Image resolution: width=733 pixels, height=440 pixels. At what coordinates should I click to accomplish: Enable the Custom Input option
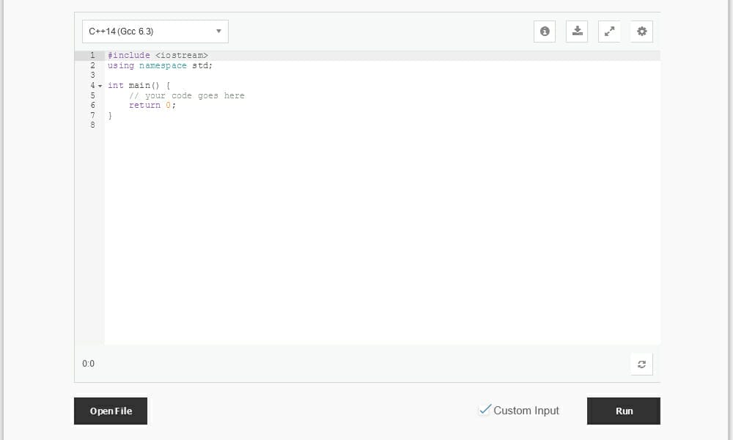tap(485, 410)
